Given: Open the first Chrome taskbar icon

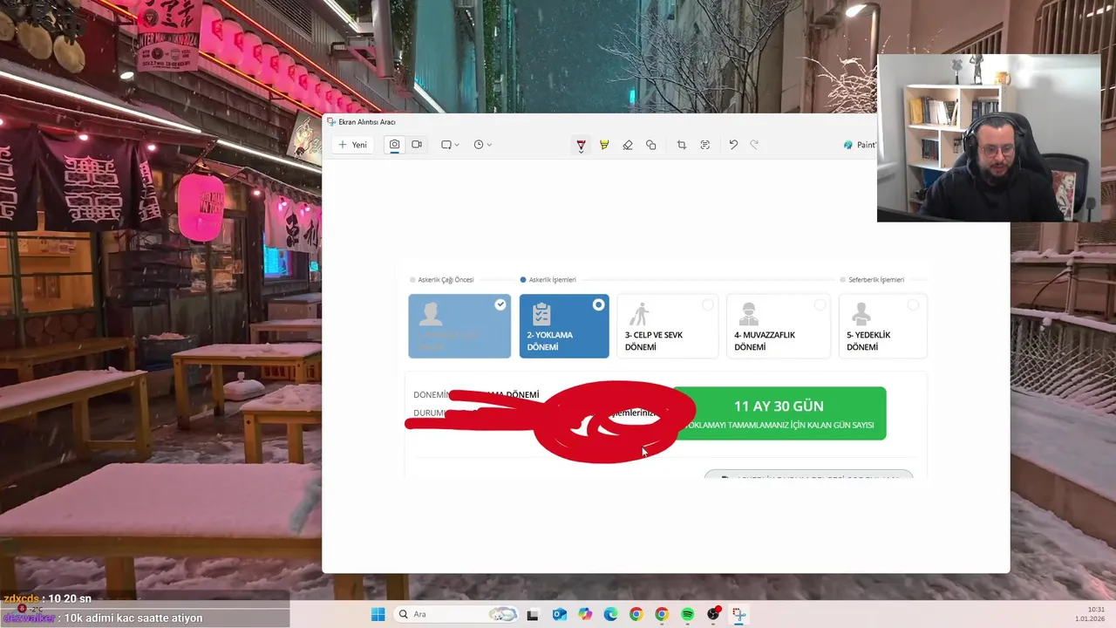Looking at the screenshot, I should 636,614.
